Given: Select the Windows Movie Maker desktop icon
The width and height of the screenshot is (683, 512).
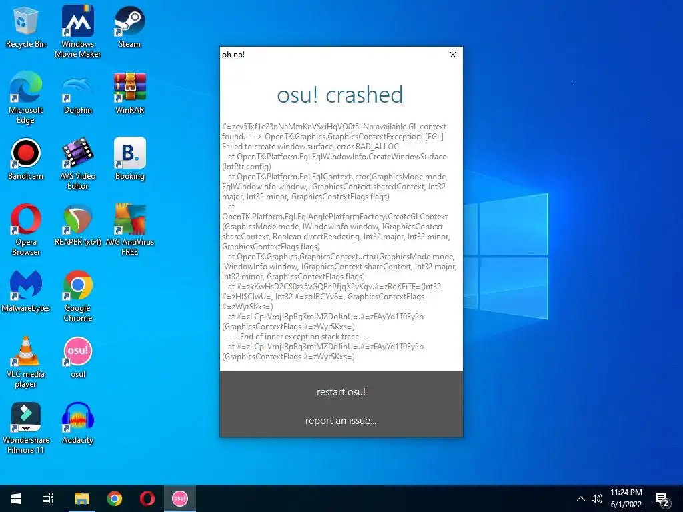Looking at the screenshot, I should pyautogui.click(x=78, y=32).
